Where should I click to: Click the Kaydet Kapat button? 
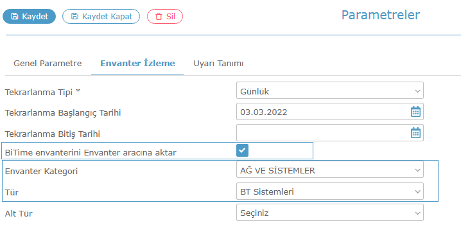click(x=101, y=16)
